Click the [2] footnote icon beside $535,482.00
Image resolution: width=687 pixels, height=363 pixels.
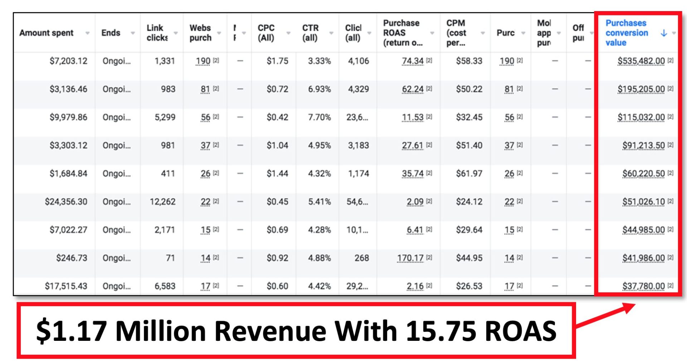671,60
